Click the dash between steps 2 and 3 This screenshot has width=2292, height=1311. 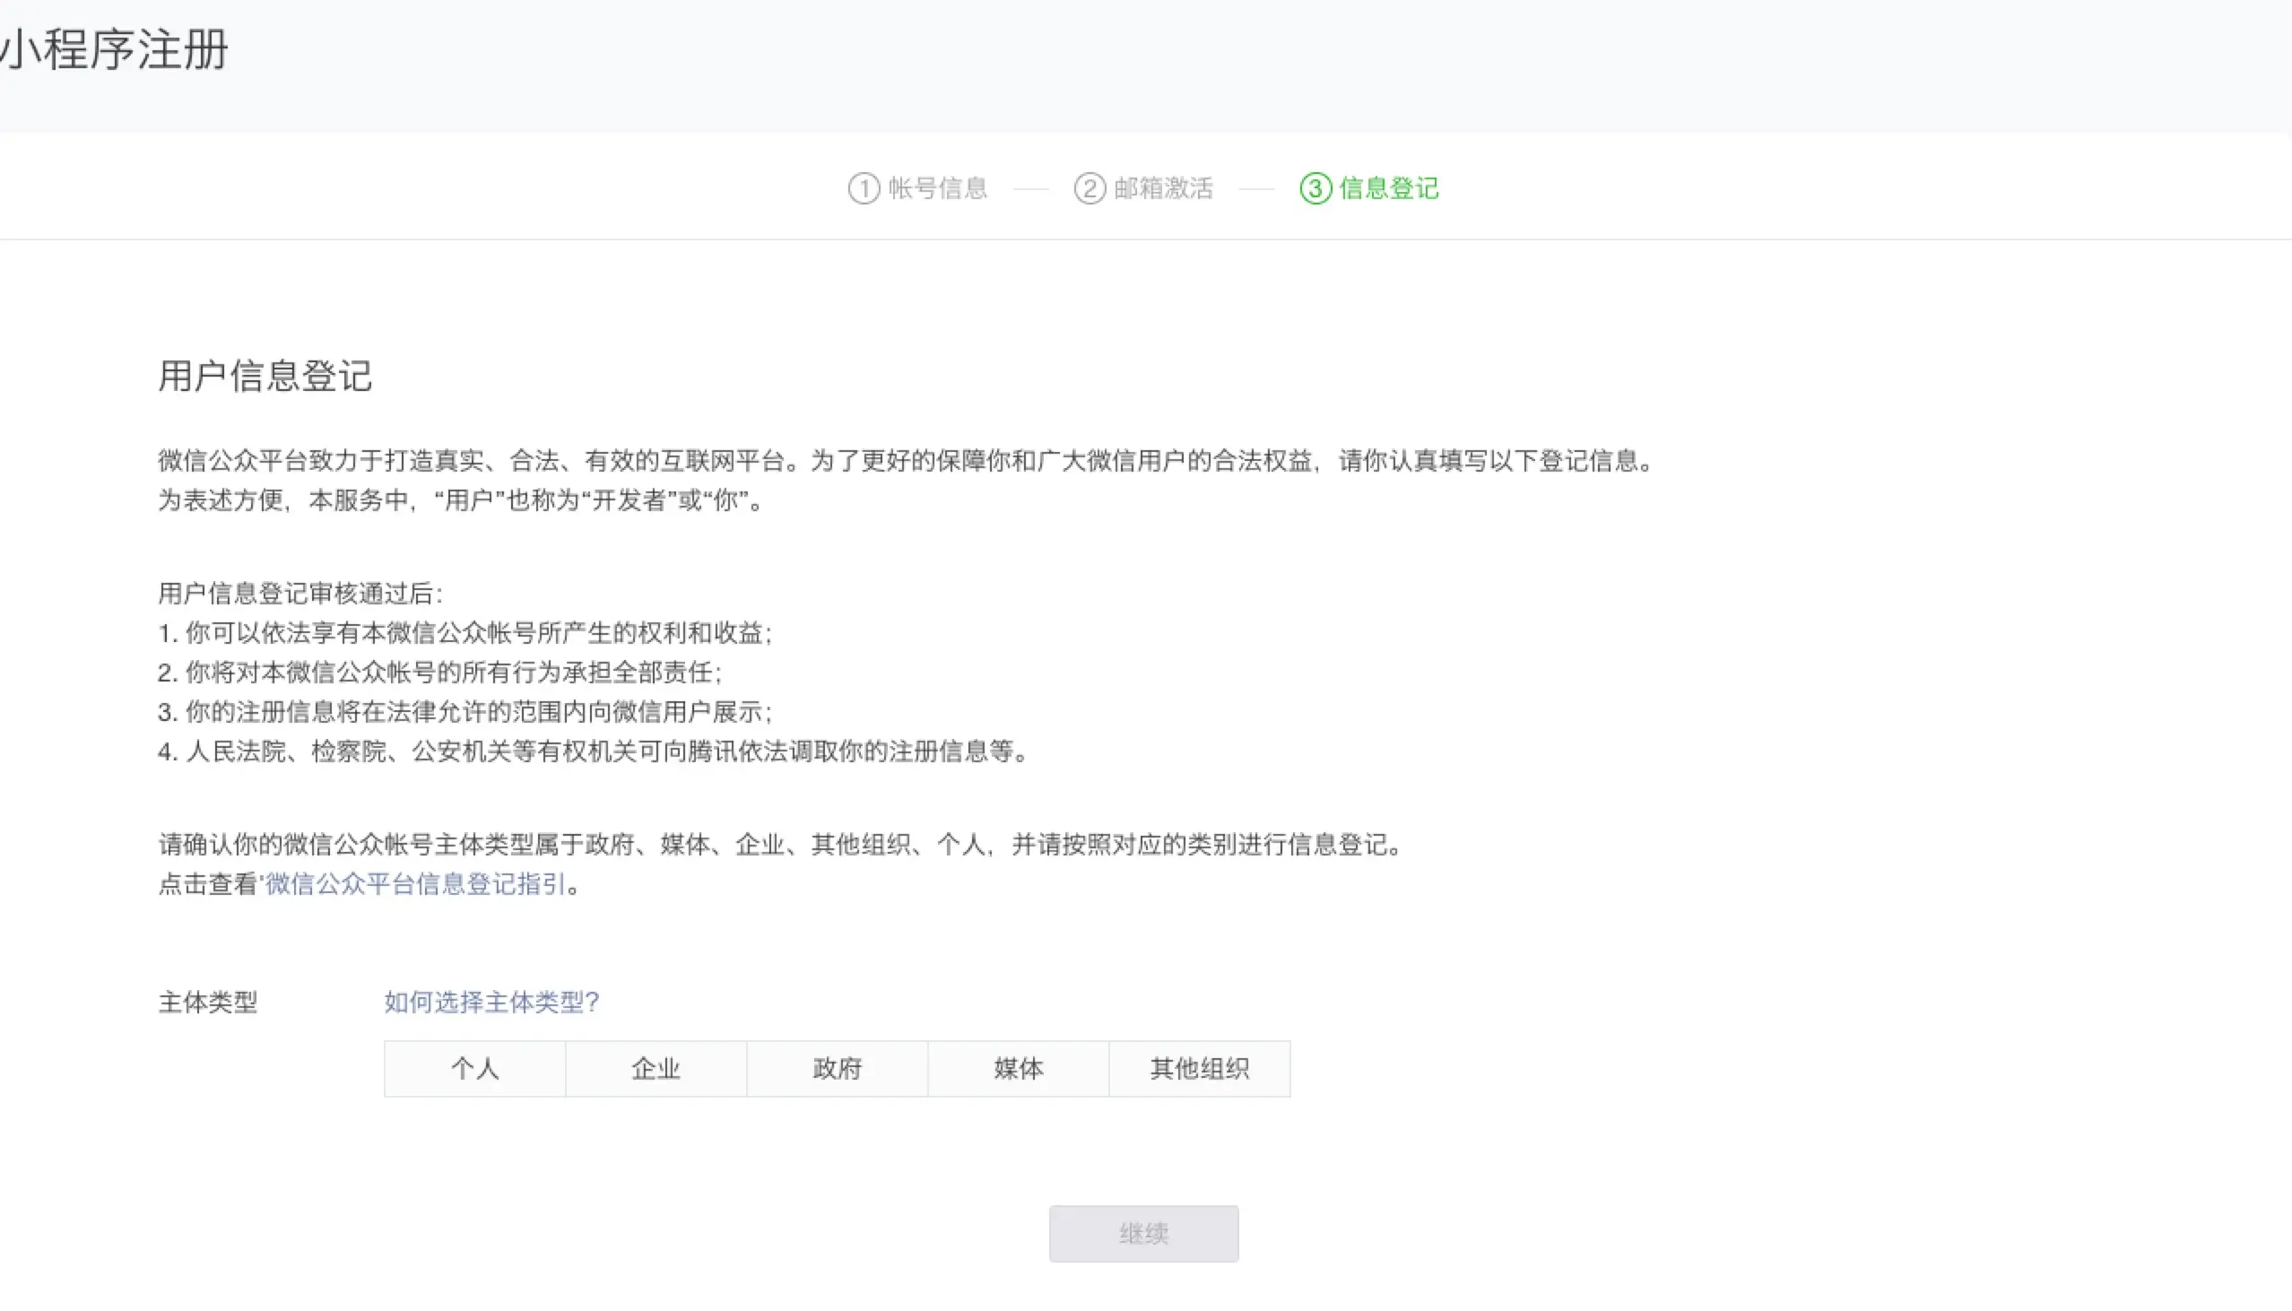[x=1256, y=189]
